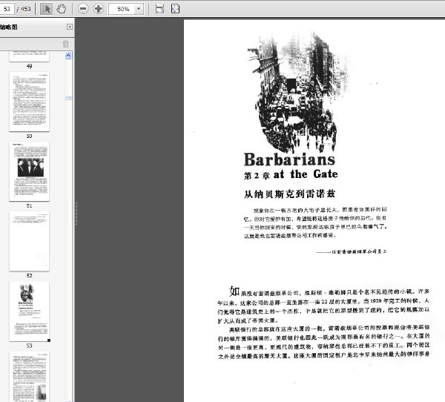Click the '第 2 章' chapter label
The width and height of the screenshot is (445, 402).
[x=257, y=176]
